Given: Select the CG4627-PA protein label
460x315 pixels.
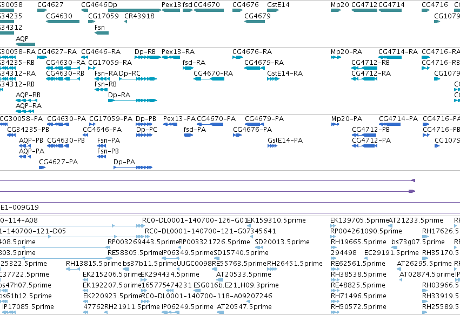Looking at the screenshot, I should pyautogui.click(x=58, y=162).
